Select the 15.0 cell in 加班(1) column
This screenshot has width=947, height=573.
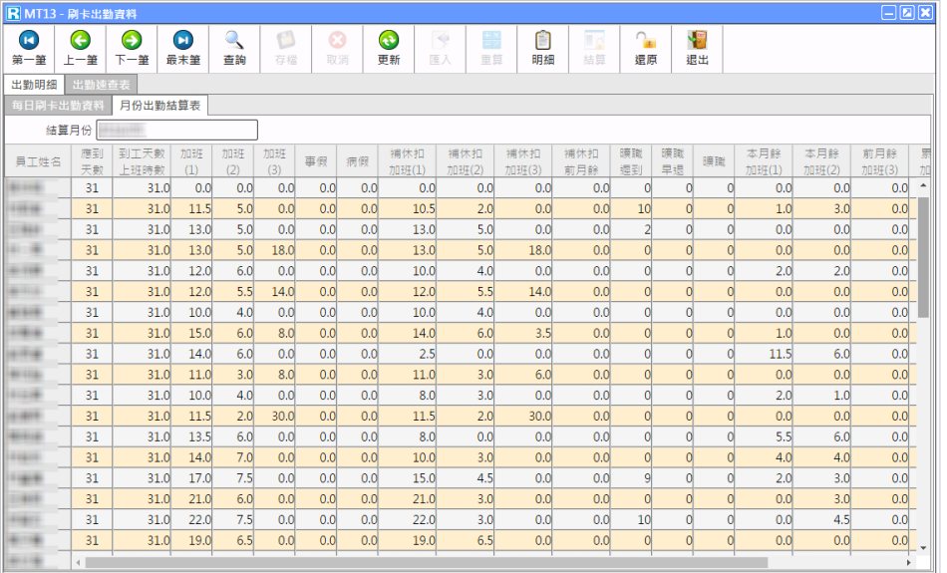(191, 333)
